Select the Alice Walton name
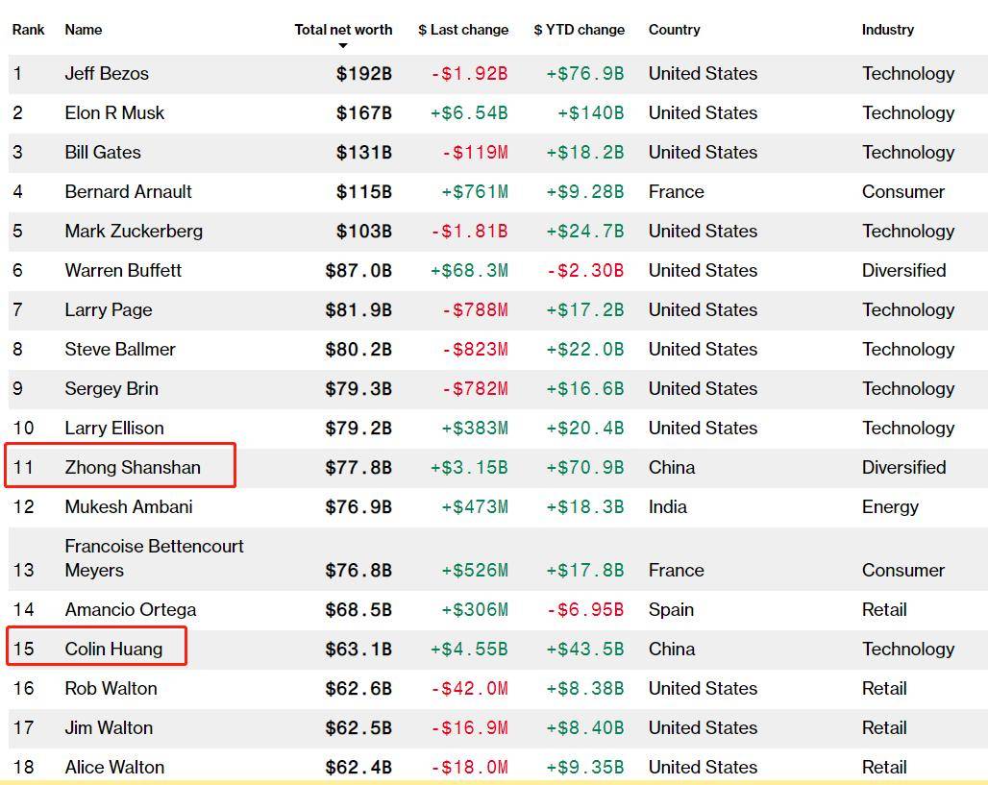The image size is (988, 785). (114, 768)
